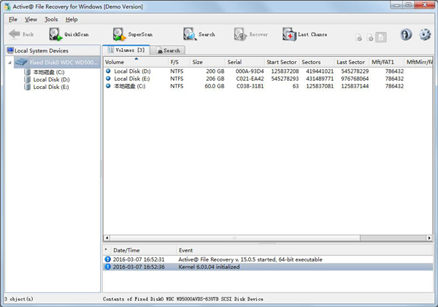Click the MftMirr column header
This screenshot has width=438, height=307.
click(x=419, y=62)
